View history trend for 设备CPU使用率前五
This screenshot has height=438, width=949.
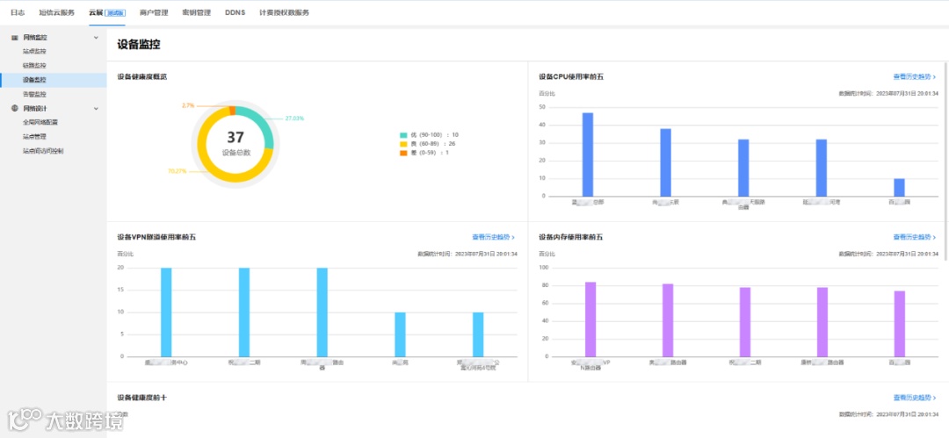click(915, 77)
